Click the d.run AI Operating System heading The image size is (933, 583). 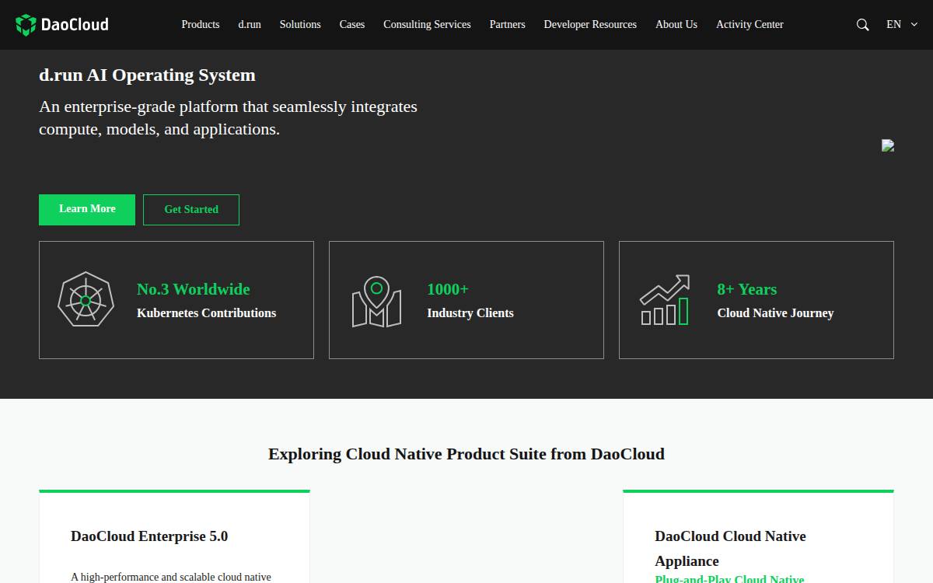coord(147,75)
